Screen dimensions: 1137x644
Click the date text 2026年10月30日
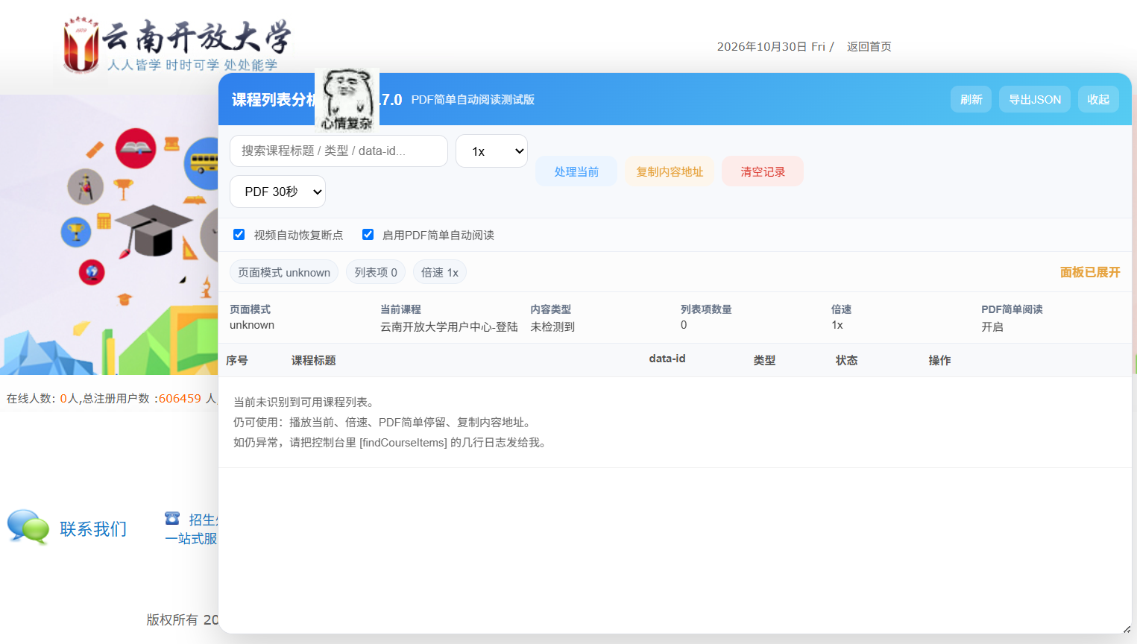pos(762,46)
